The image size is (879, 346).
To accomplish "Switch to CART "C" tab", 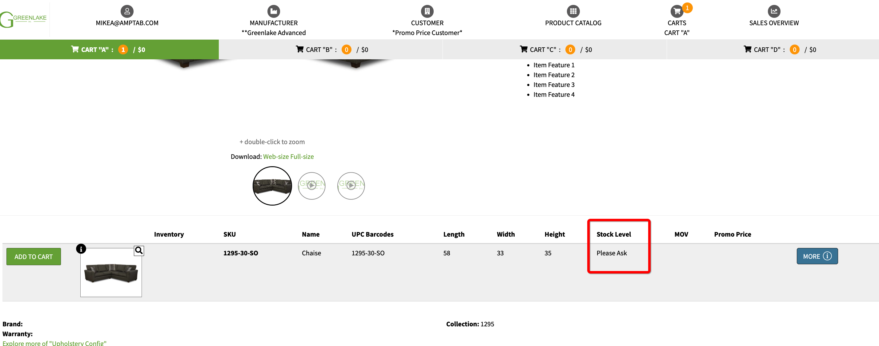I will point(555,50).
